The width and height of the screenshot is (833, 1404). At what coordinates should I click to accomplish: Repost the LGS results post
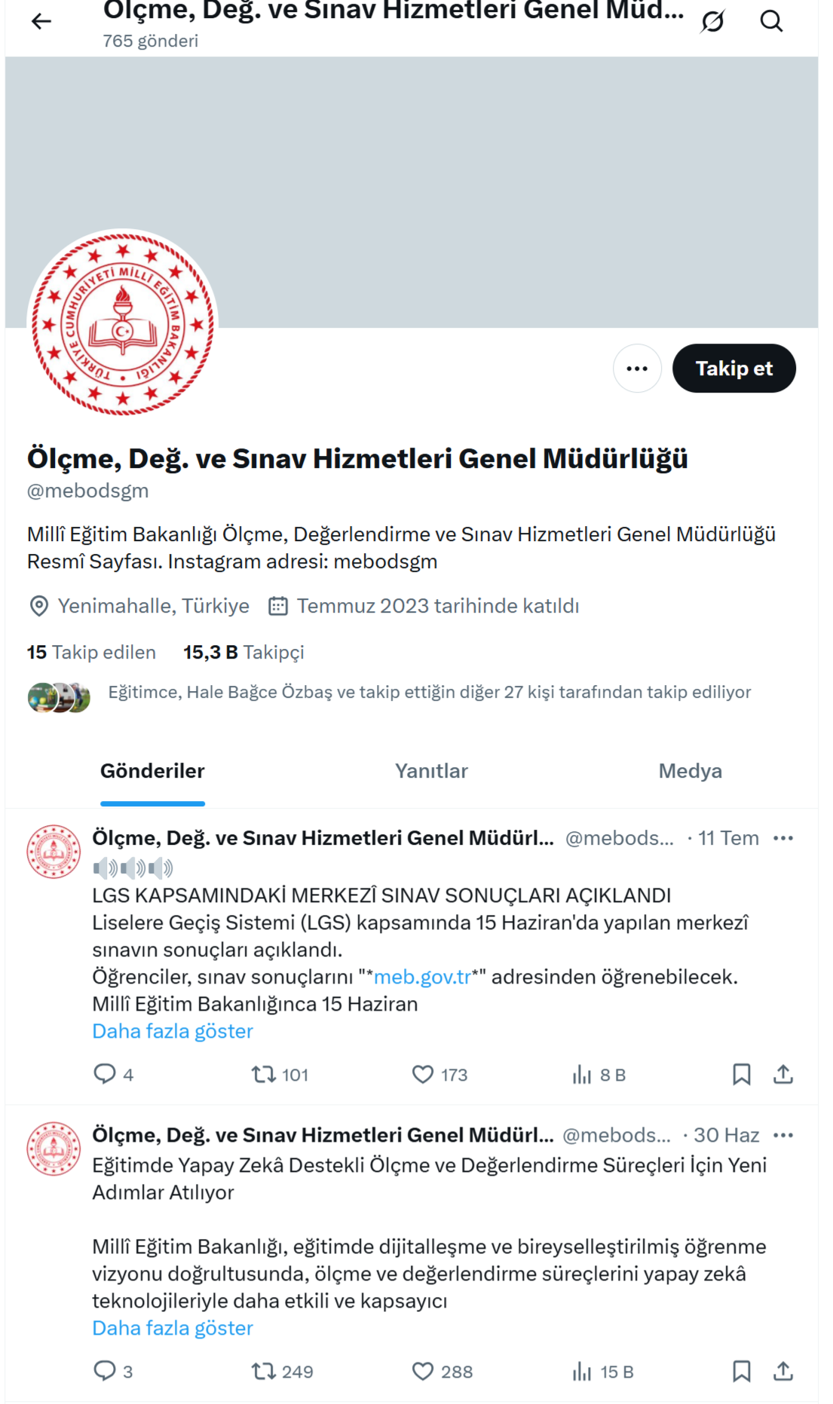[x=264, y=1075]
